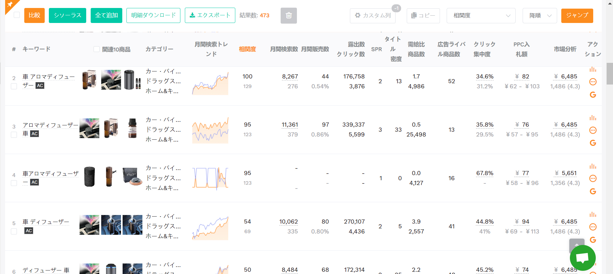Click orange ジャンプ button

577,16
